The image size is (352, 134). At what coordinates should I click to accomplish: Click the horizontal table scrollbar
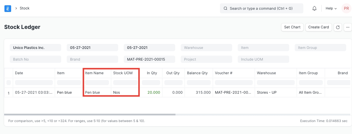pyautogui.click(x=90, y=114)
